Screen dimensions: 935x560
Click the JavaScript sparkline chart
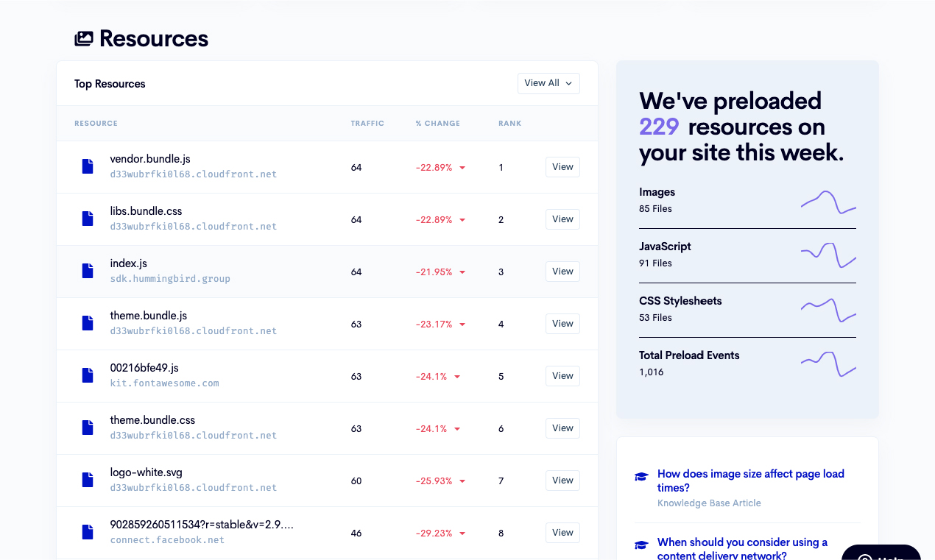point(828,255)
